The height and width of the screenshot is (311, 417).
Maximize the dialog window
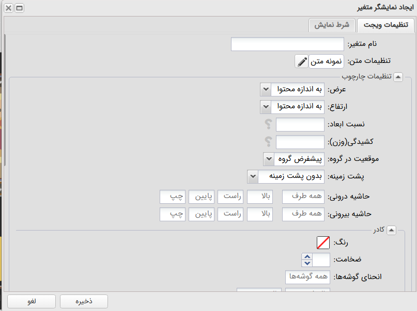click(20, 8)
